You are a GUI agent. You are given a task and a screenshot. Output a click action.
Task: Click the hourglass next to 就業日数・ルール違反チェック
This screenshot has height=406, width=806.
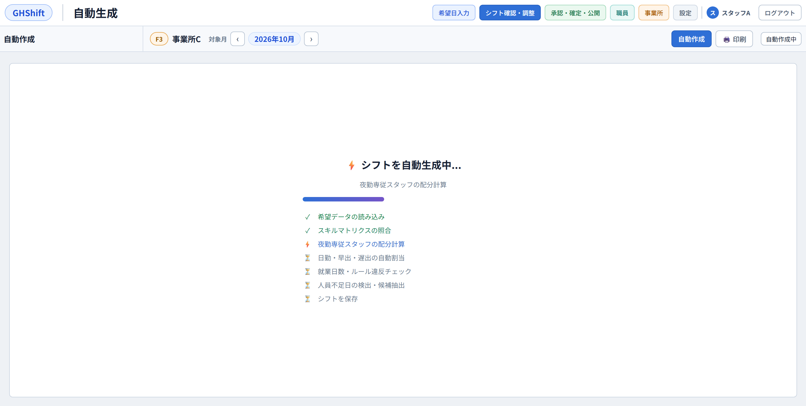pyautogui.click(x=307, y=272)
